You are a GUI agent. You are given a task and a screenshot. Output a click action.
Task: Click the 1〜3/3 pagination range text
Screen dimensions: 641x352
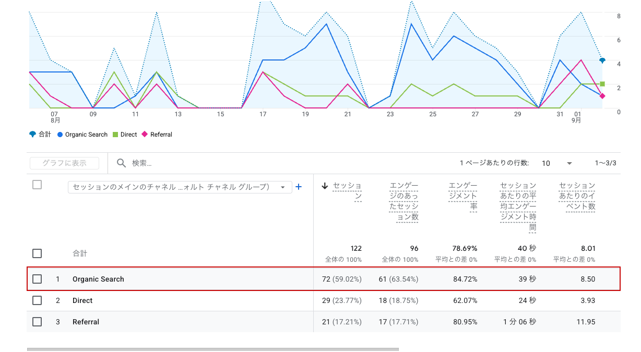click(x=606, y=163)
